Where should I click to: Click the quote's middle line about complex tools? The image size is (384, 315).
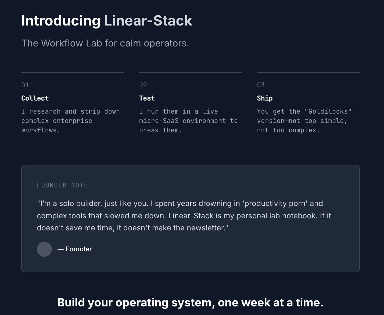184,216
